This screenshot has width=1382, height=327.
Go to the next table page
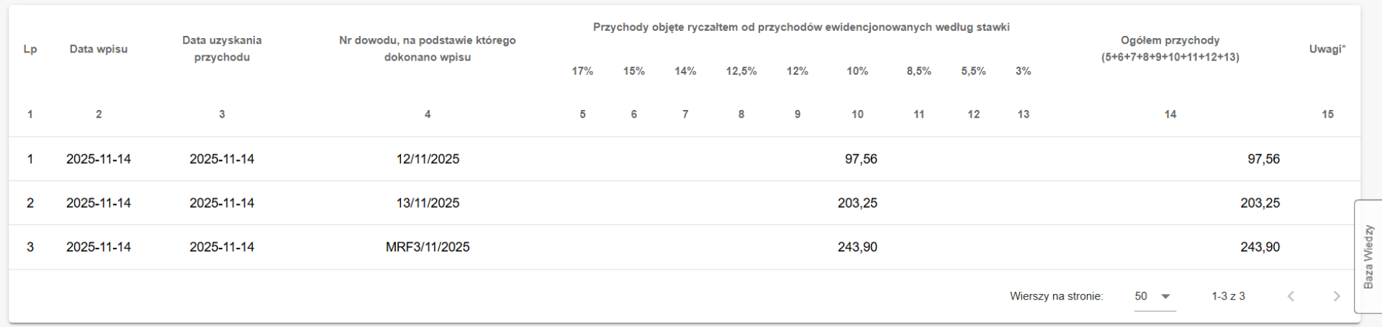(1337, 296)
